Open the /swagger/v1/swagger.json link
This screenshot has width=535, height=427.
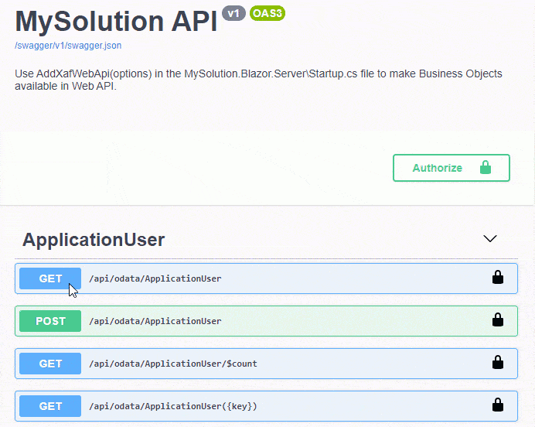68,46
